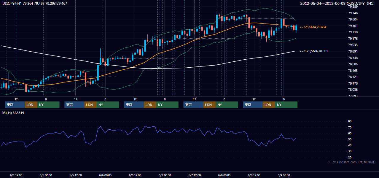379x178 pixels.
Task: Click the 6/6 12:00 time label
Action: (135, 175)
